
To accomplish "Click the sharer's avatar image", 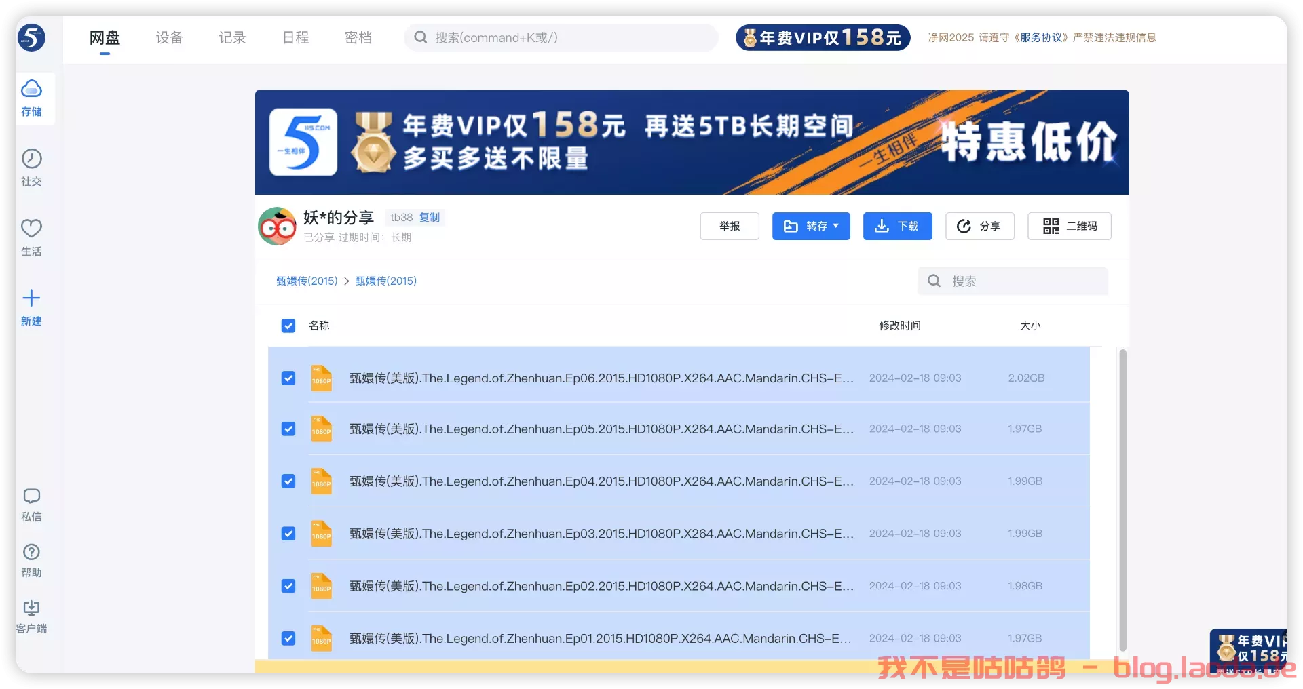I will point(277,227).
